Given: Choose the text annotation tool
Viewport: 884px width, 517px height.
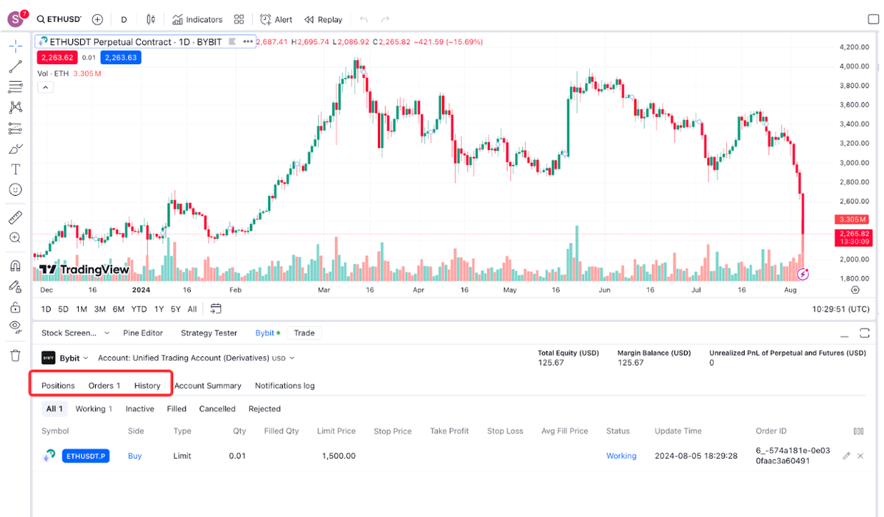Looking at the screenshot, I should click(x=15, y=169).
